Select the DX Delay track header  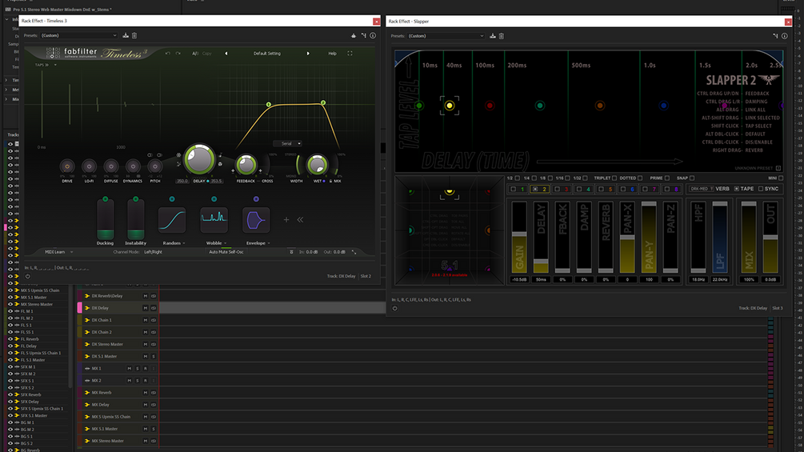point(118,308)
